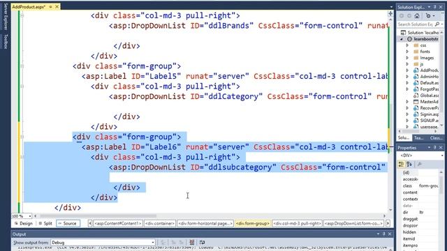
Task: Pin the Solution Explorer panel
Action: pyautogui.click(x=435, y=7)
